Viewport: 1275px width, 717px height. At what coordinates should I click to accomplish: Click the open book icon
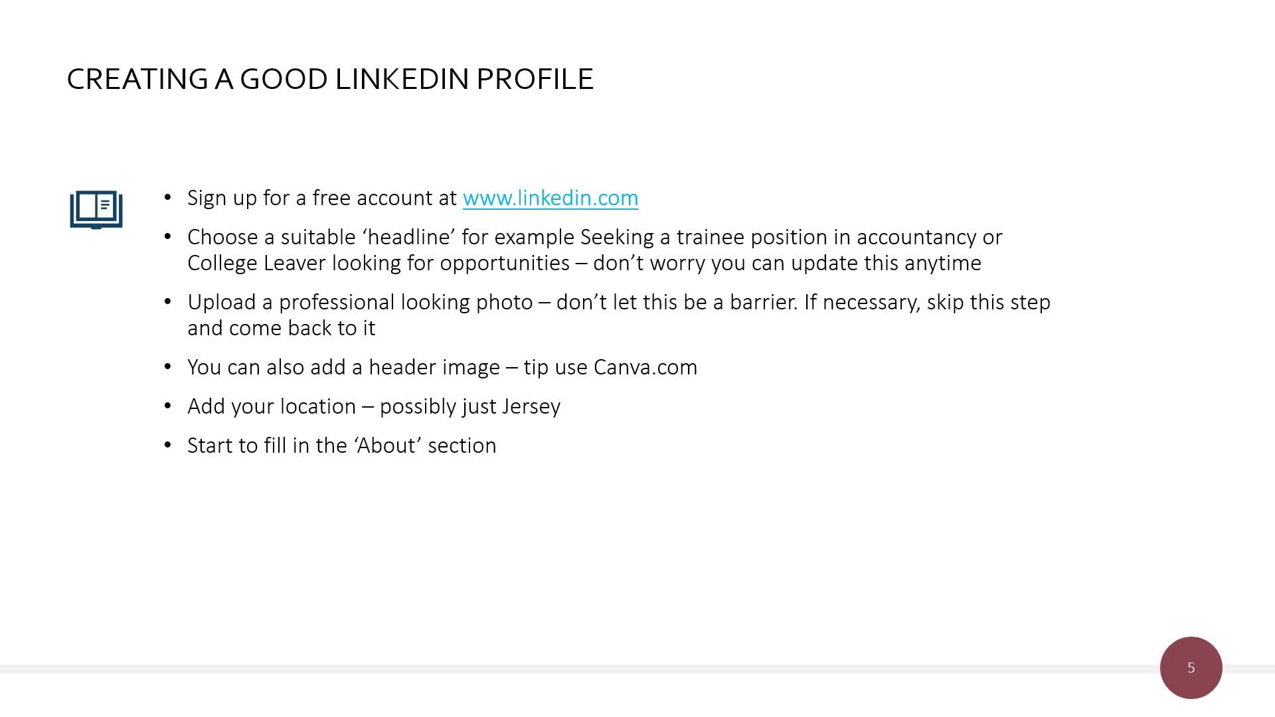pos(96,210)
